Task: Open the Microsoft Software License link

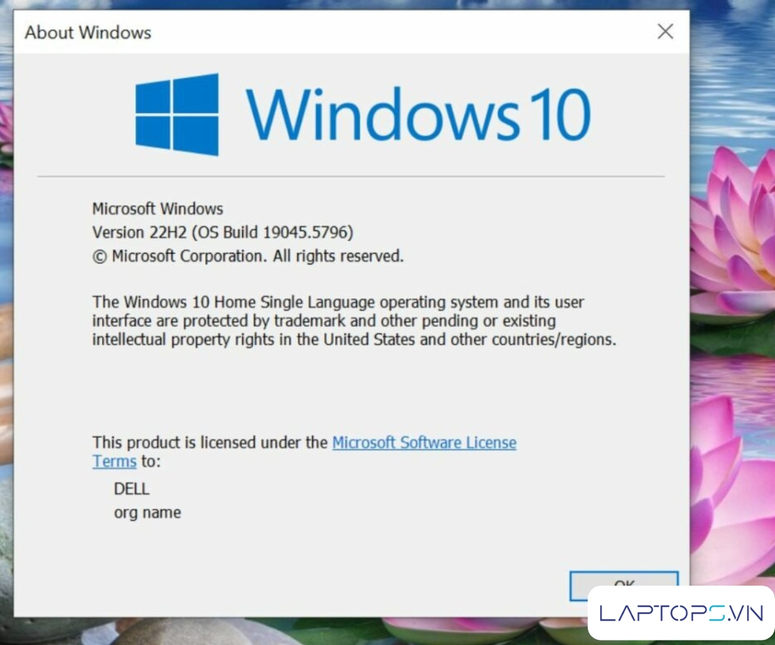Action: pyautogui.click(x=424, y=442)
